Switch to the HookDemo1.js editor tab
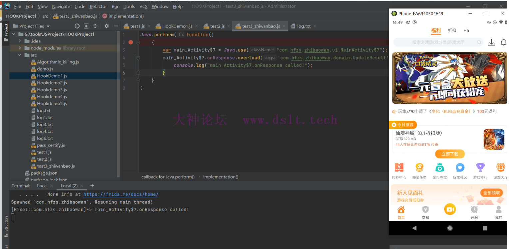510x249 pixels. click(177, 26)
